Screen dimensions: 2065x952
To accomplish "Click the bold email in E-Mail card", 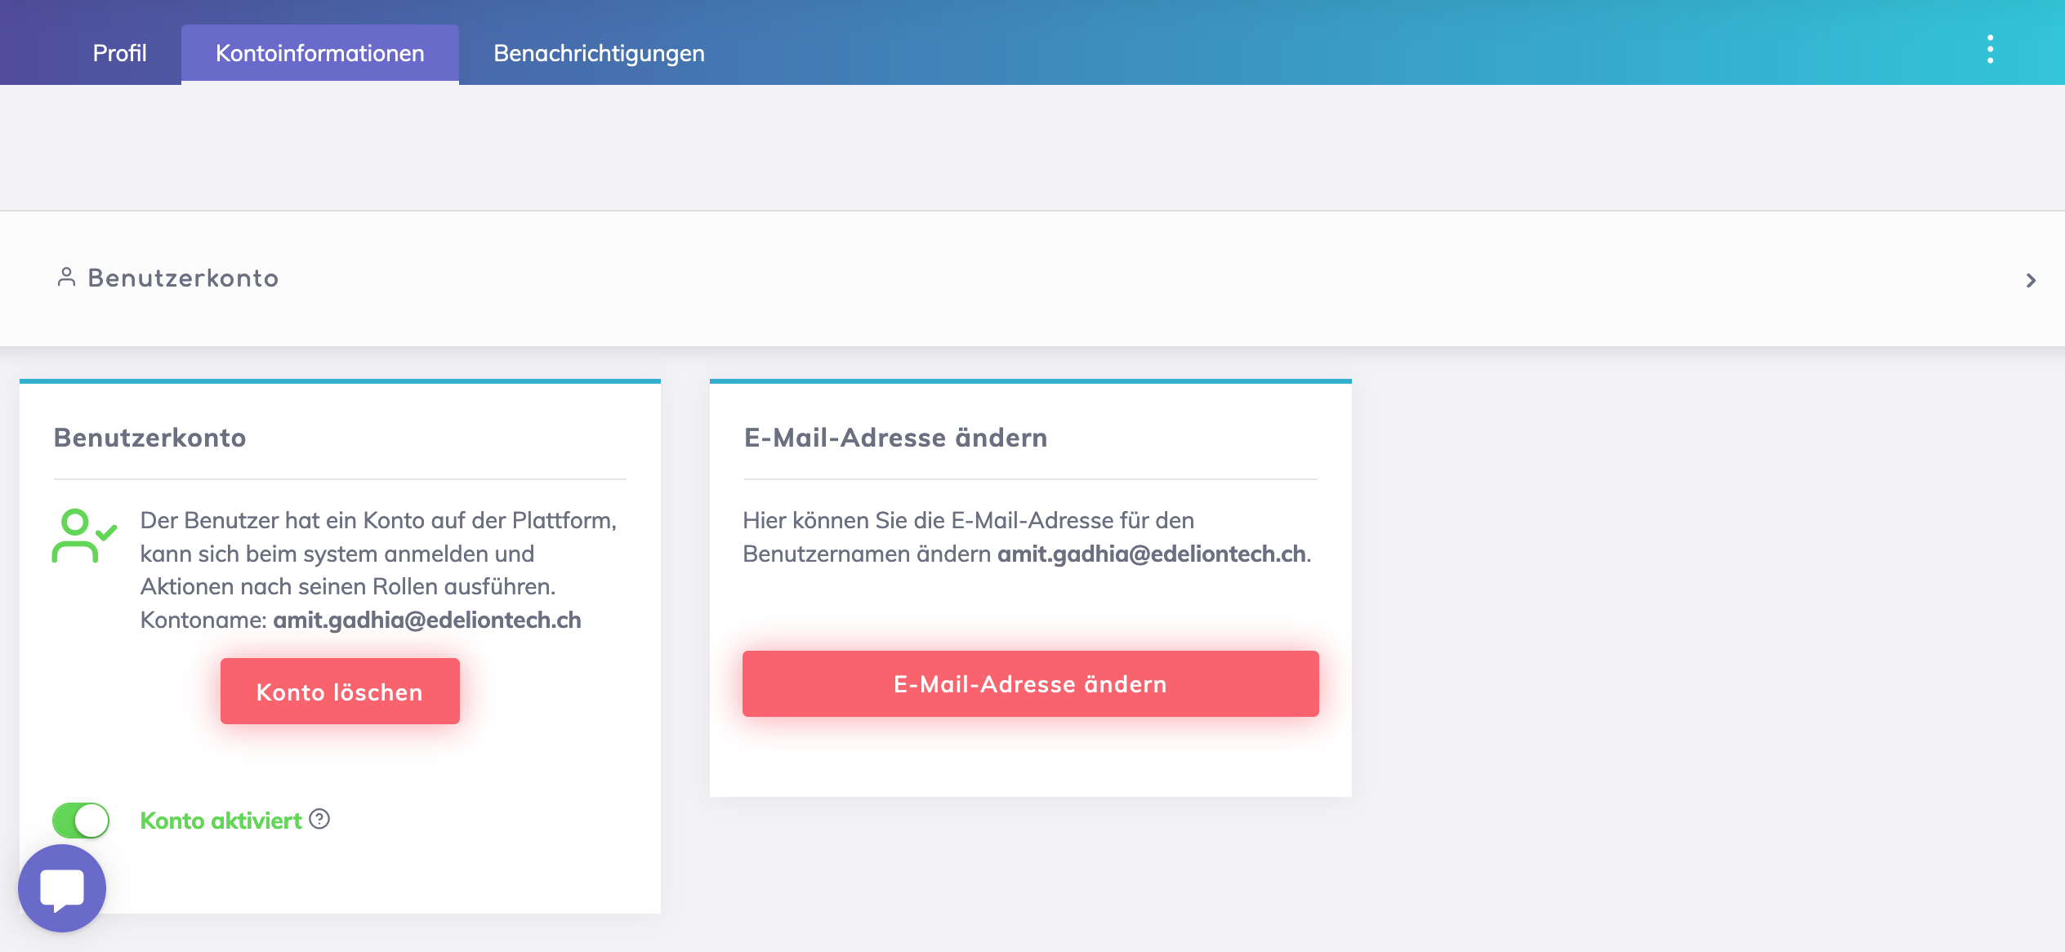I will [x=1151, y=554].
